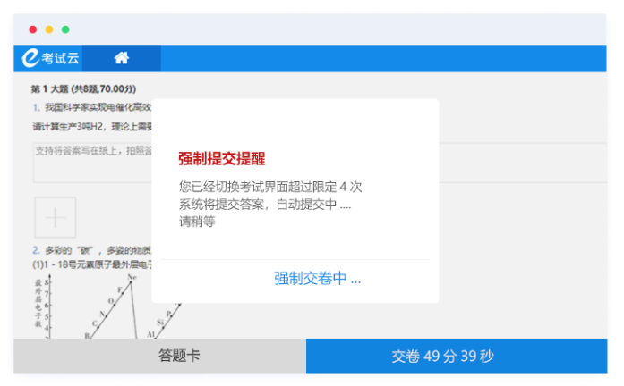The width and height of the screenshot is (624, 386).
Task: Select question number 1 link
Action: click(36, 107)
